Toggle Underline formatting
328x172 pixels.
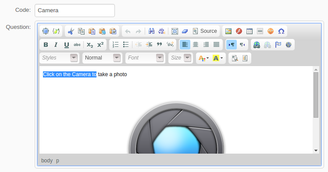[x=67, y=45]
